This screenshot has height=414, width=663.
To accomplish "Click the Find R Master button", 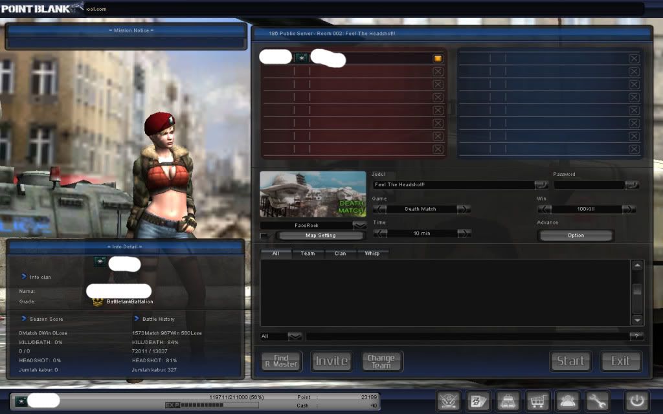I will [282, 361].
